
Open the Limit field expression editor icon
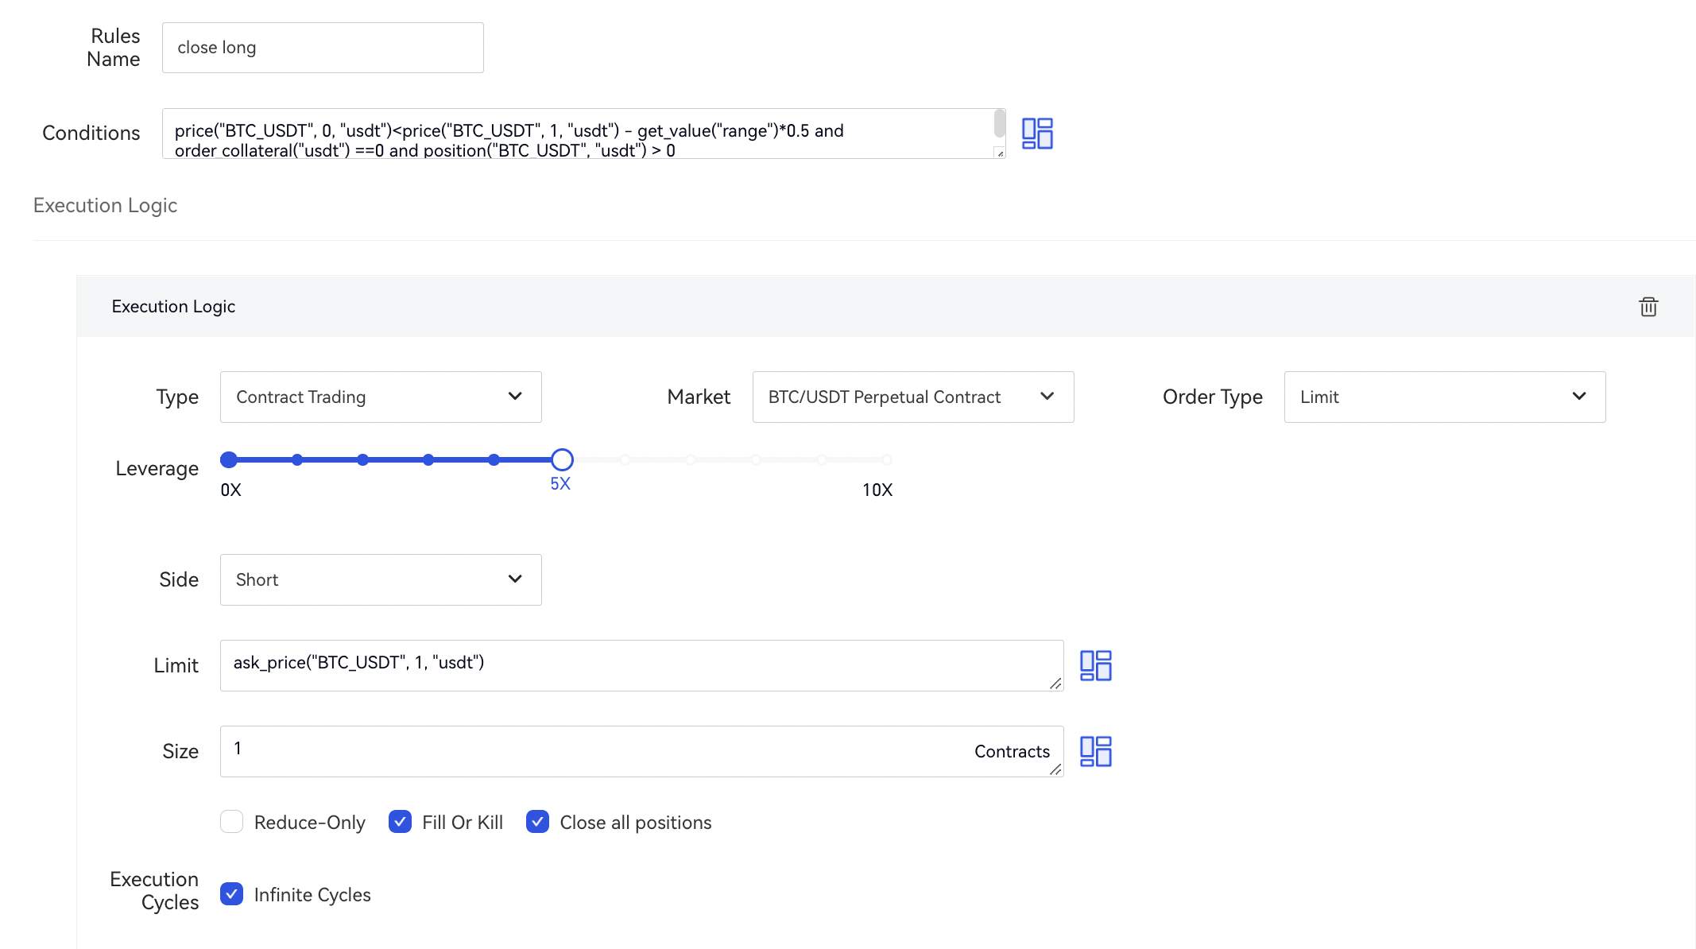point(1095,665)
